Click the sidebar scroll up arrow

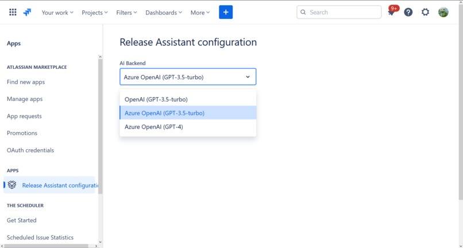(x=100, y=57)
